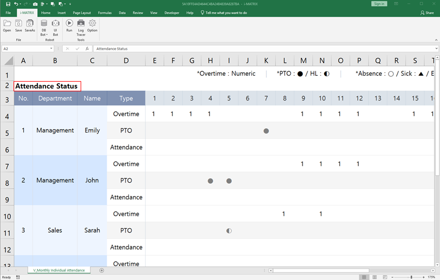
Task: Expand the DB Bot dropdown
Action: (44, 35)
